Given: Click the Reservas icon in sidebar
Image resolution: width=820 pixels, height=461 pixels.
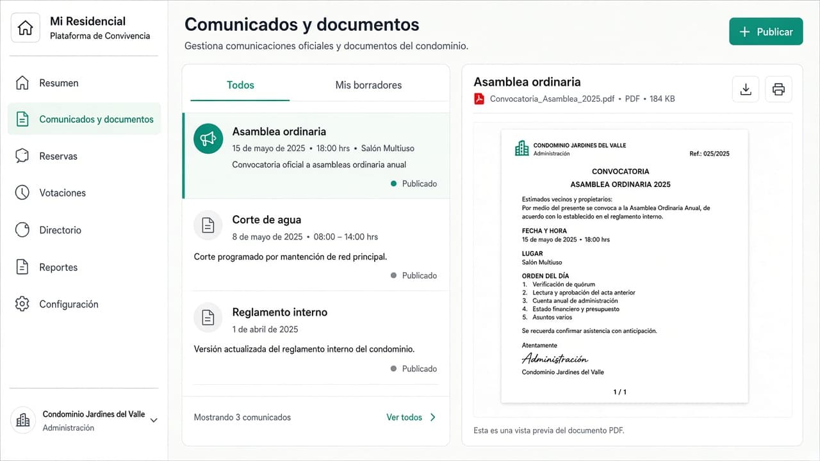Looking at the screenshot, I should coord(22,156).
